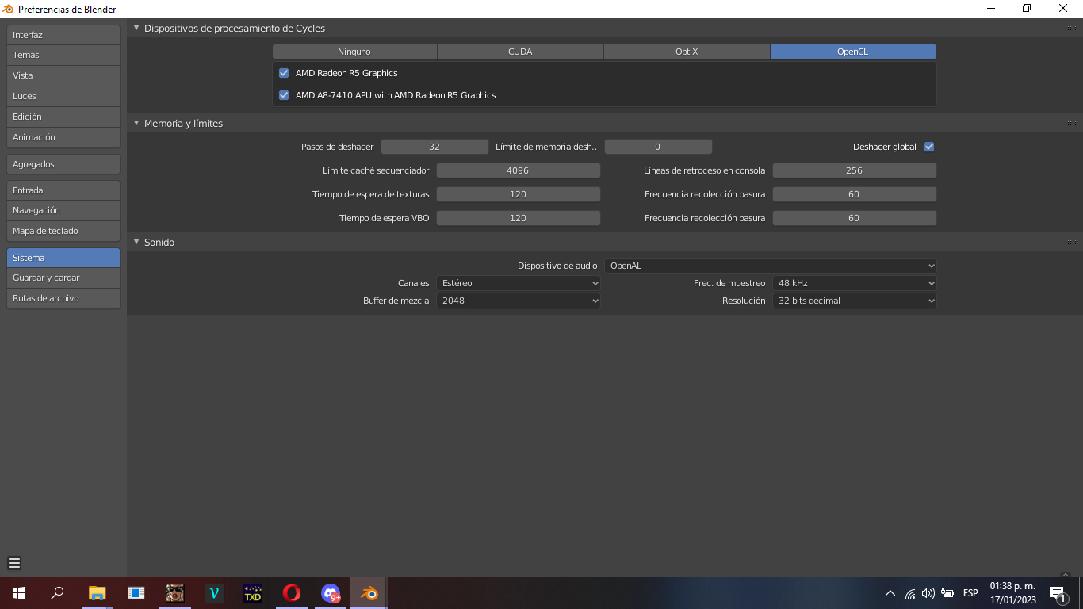Collapse the Memoria y límites panel
This screenshot has height=609, width=1083.
tap(136, 124)
